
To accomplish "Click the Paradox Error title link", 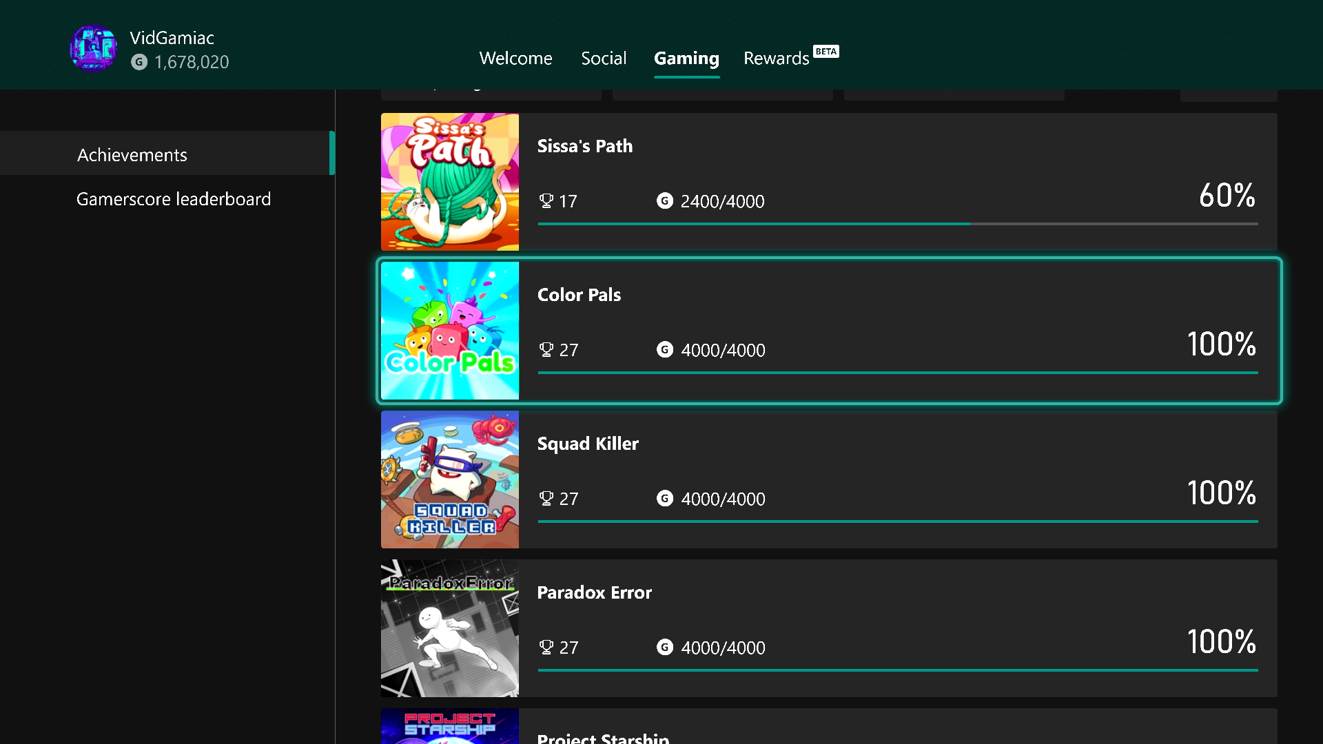I will point(594,592).
